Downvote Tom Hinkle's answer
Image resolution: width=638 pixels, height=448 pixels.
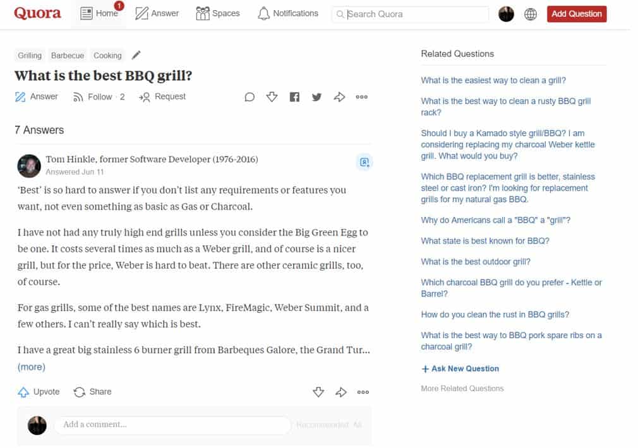tap(318, 392)
